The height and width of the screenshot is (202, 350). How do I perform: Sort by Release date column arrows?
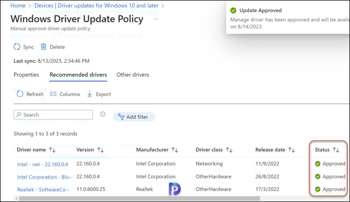pyautogui.click(x=292, y=150)
